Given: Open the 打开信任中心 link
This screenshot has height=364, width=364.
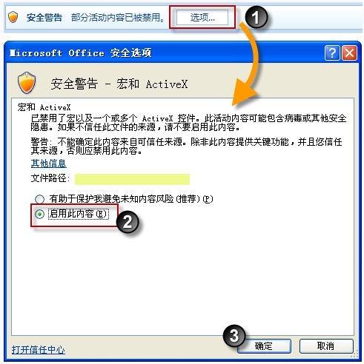Looking at the screenshot, I should point(39,350).
